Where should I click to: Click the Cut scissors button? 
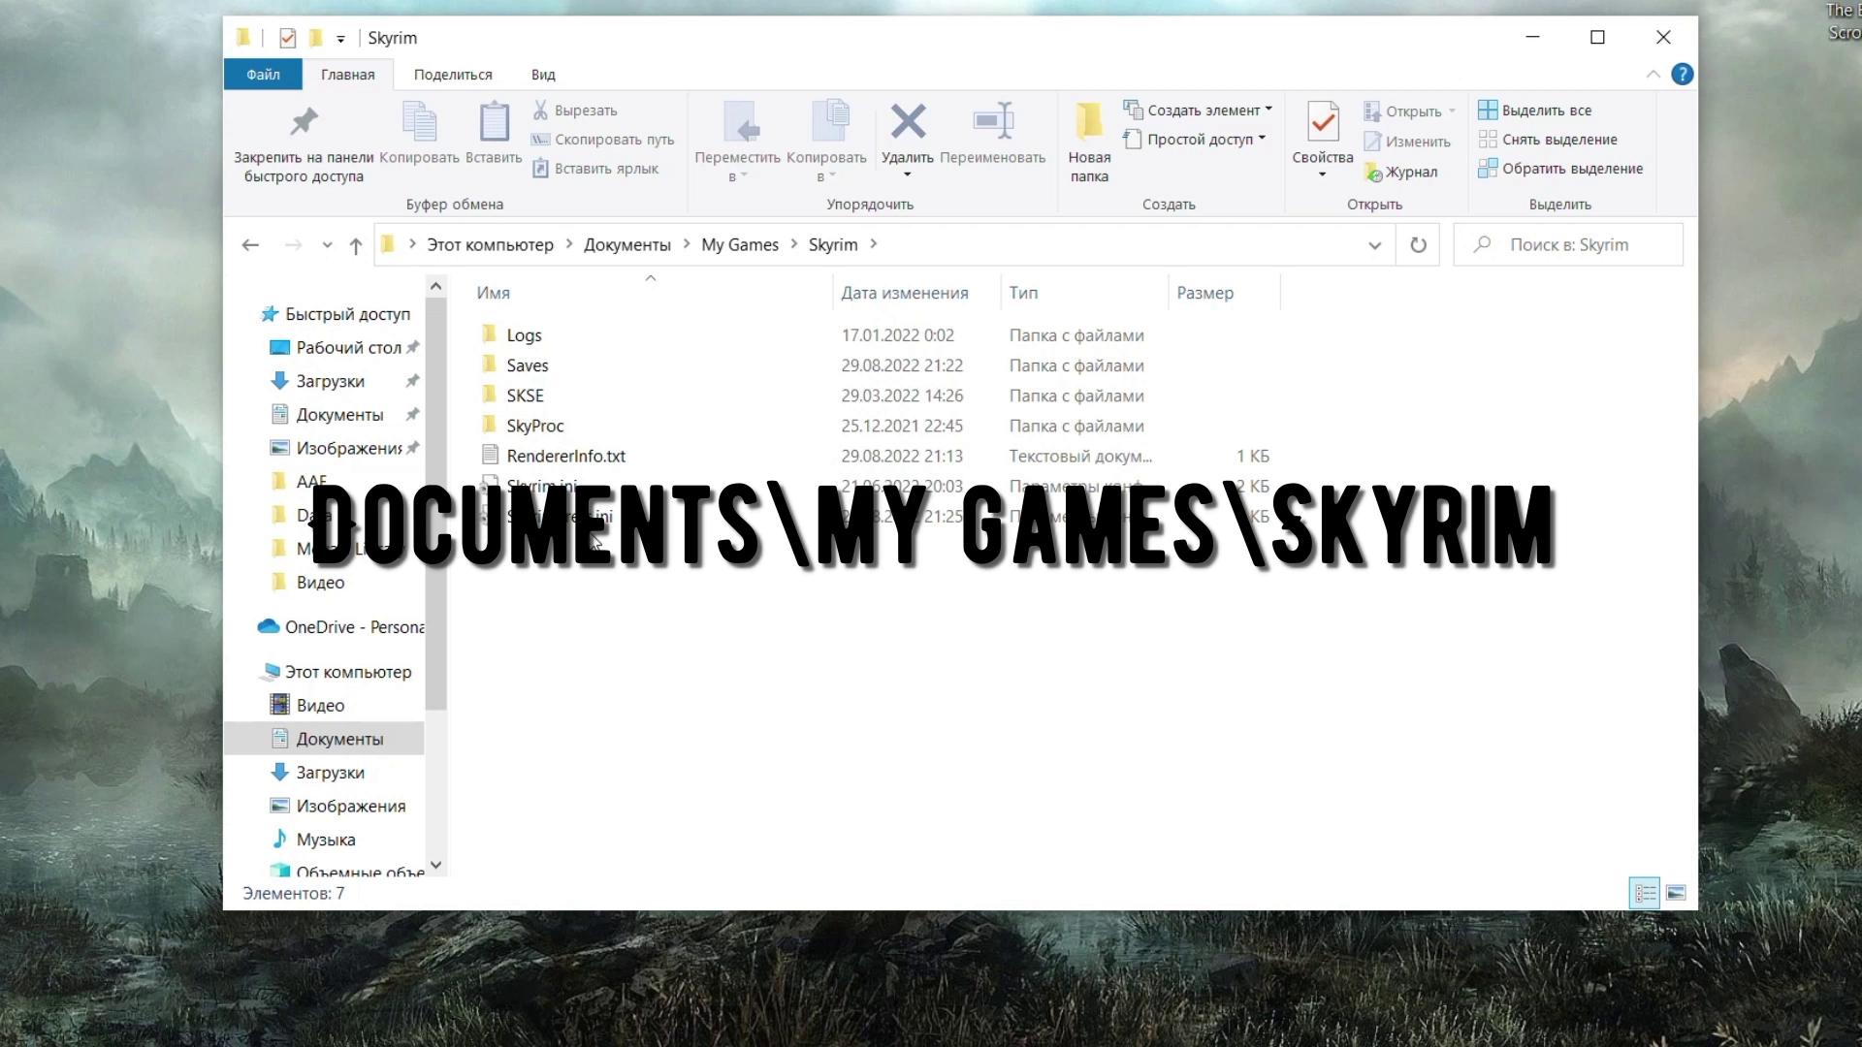point(575,111)
